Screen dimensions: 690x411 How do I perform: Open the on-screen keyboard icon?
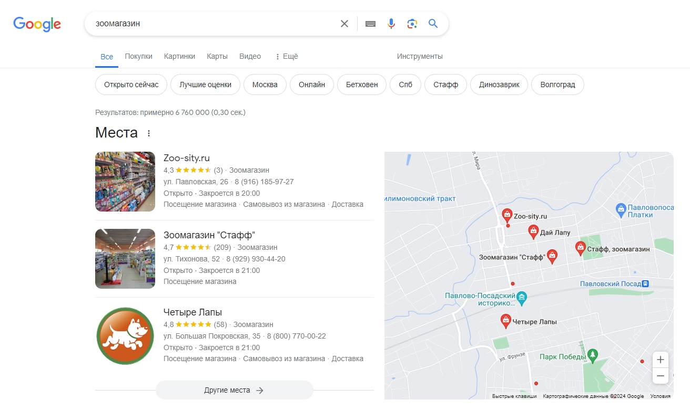370,24
